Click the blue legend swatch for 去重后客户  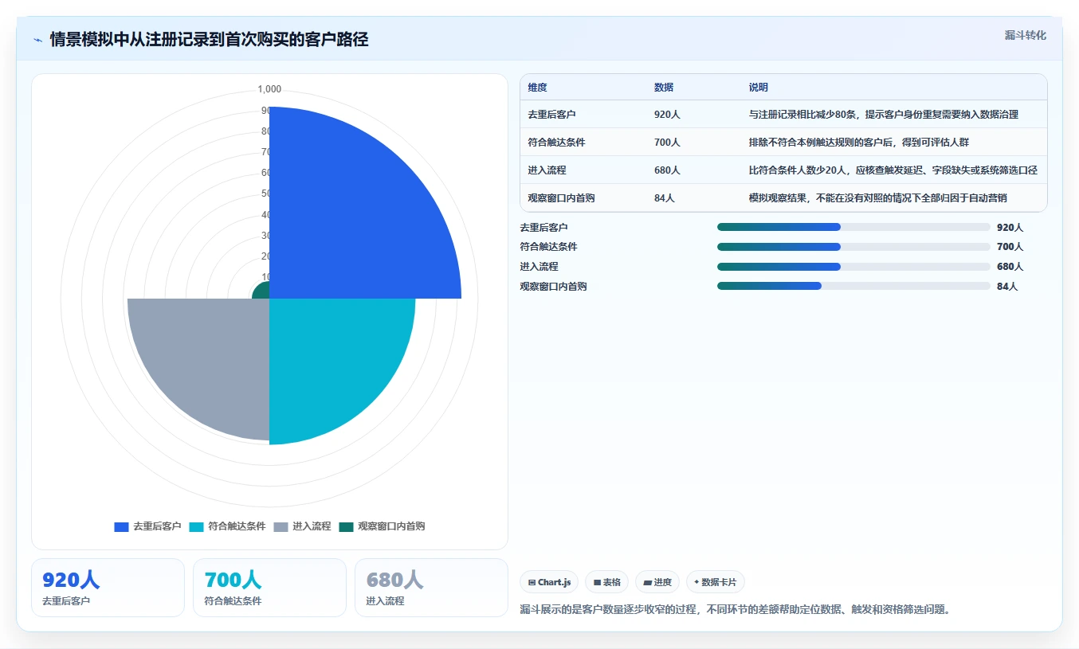tap(121, 527)
